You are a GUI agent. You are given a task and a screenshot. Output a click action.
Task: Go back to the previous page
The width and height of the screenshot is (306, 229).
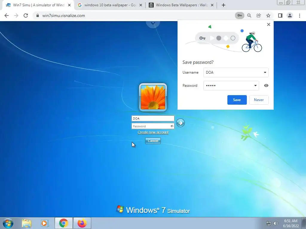click(7, 16)
